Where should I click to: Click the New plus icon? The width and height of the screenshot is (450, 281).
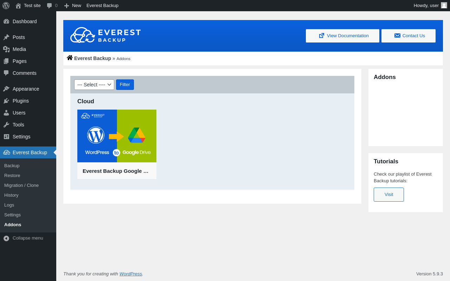tap(66, 6)
